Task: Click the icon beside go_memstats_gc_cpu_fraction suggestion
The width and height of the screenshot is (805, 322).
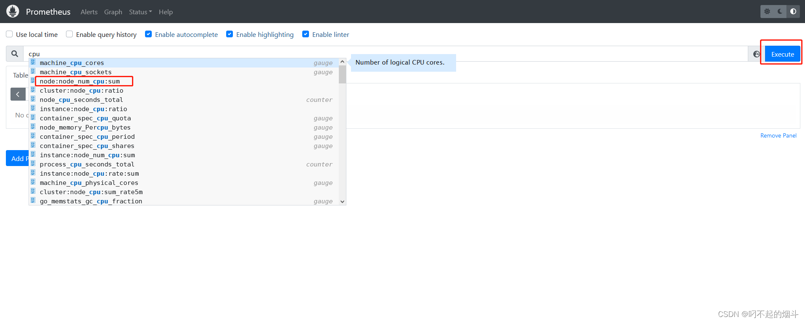Action: 33,201
